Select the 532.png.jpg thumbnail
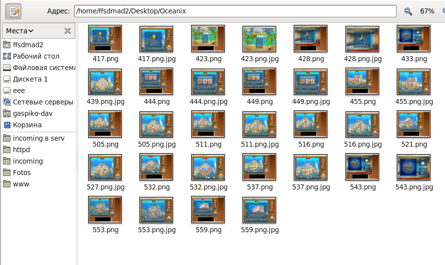The image size is (445, 265). tap(208, 167)
